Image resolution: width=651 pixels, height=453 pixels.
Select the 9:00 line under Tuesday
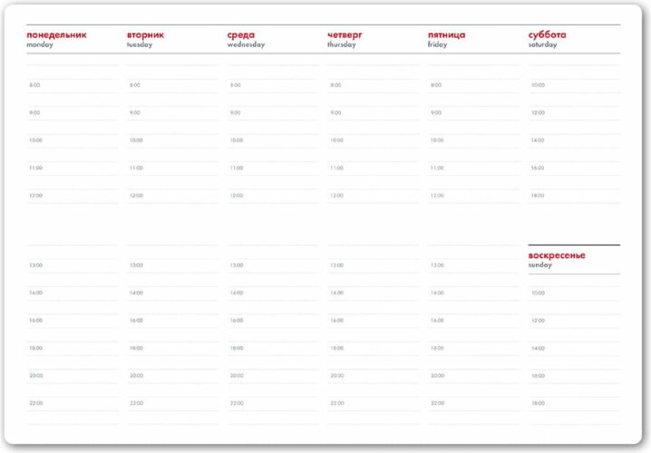172,113
